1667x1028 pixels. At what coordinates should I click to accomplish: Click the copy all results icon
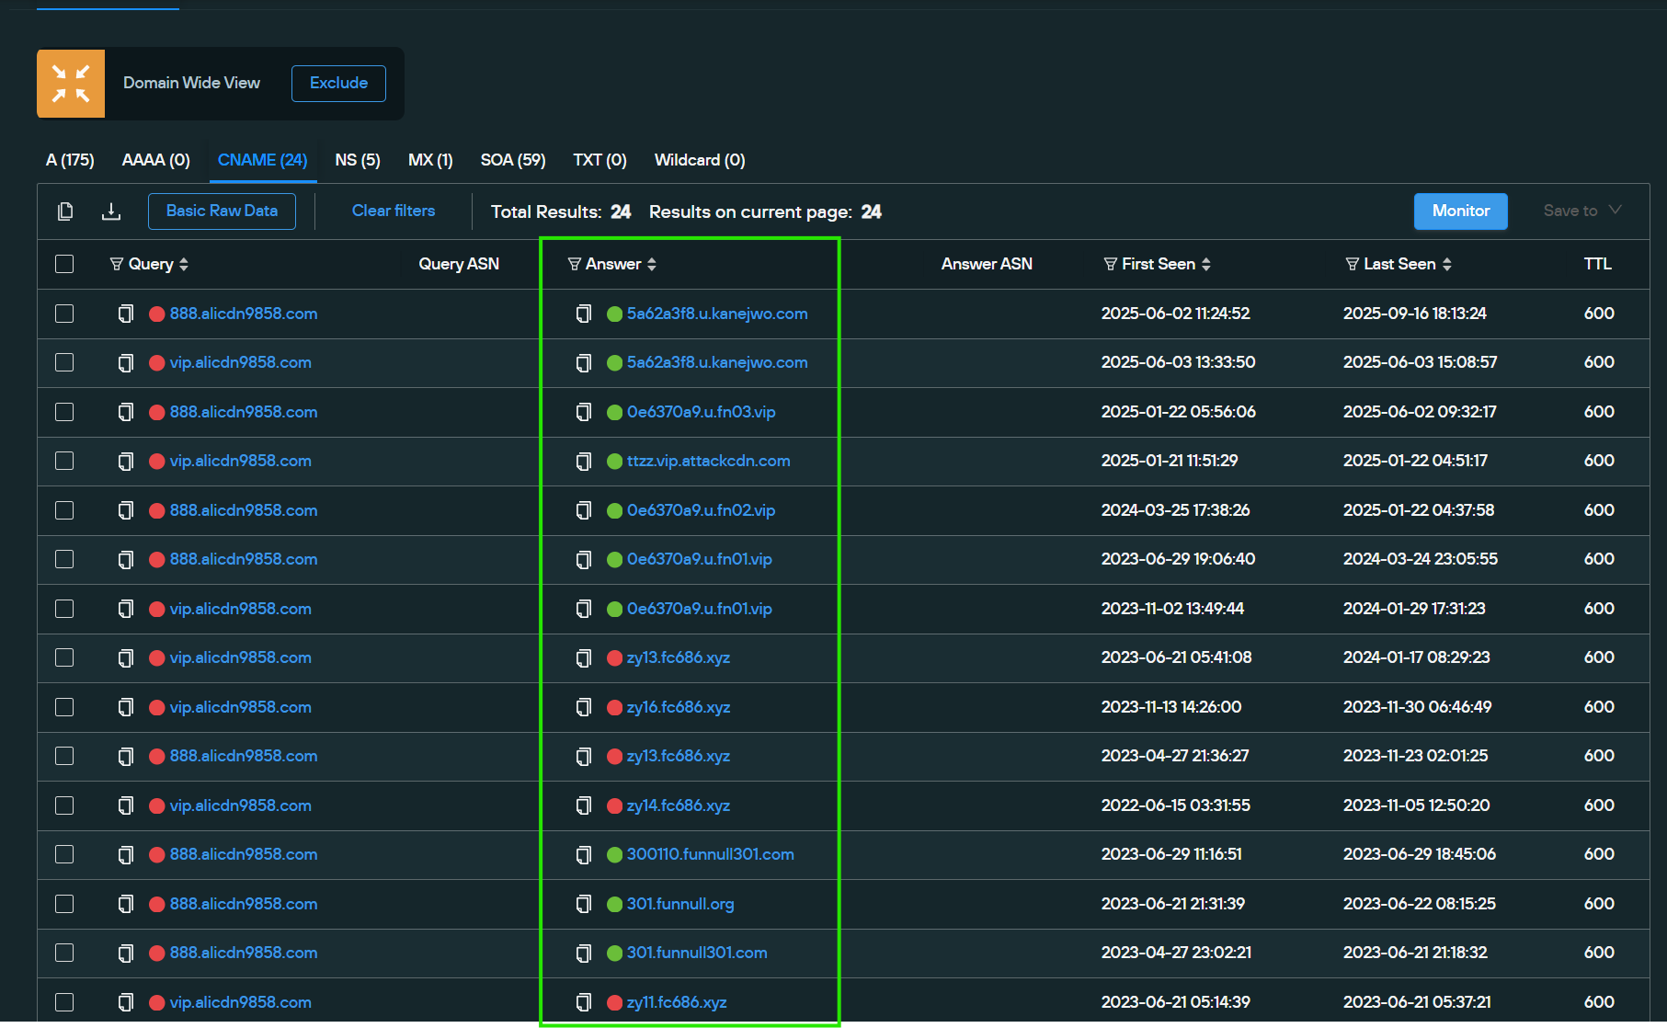pyautogui.click(x=65, y=211)
